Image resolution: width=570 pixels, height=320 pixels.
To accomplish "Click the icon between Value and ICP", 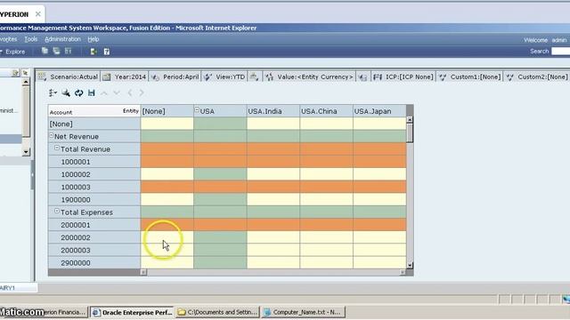I will [x=362, y=77].
